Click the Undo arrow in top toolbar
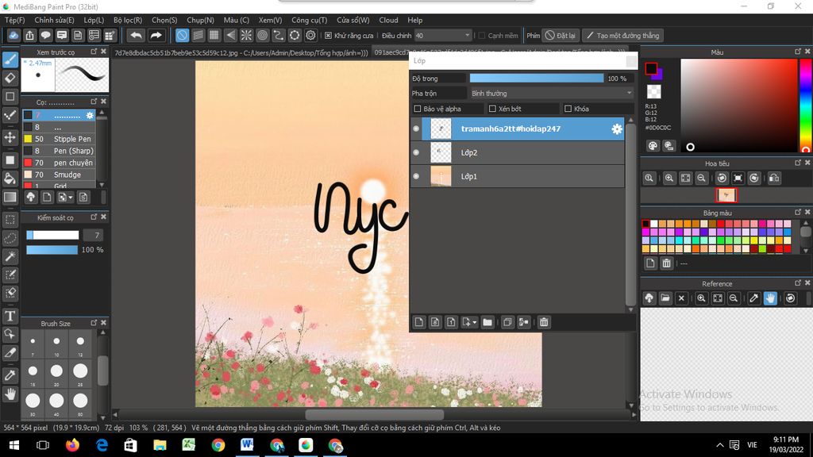813x457 pixels. point(136,36)
